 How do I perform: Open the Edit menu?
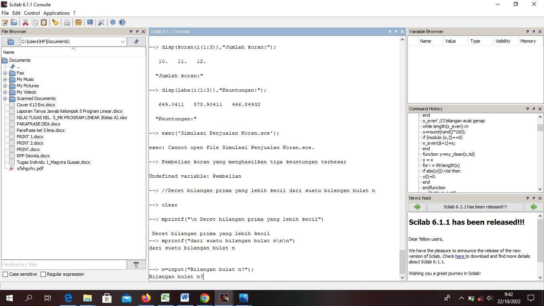point(16,13)
